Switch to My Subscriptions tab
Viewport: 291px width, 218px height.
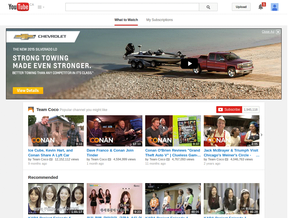click(x=159, y=20)
